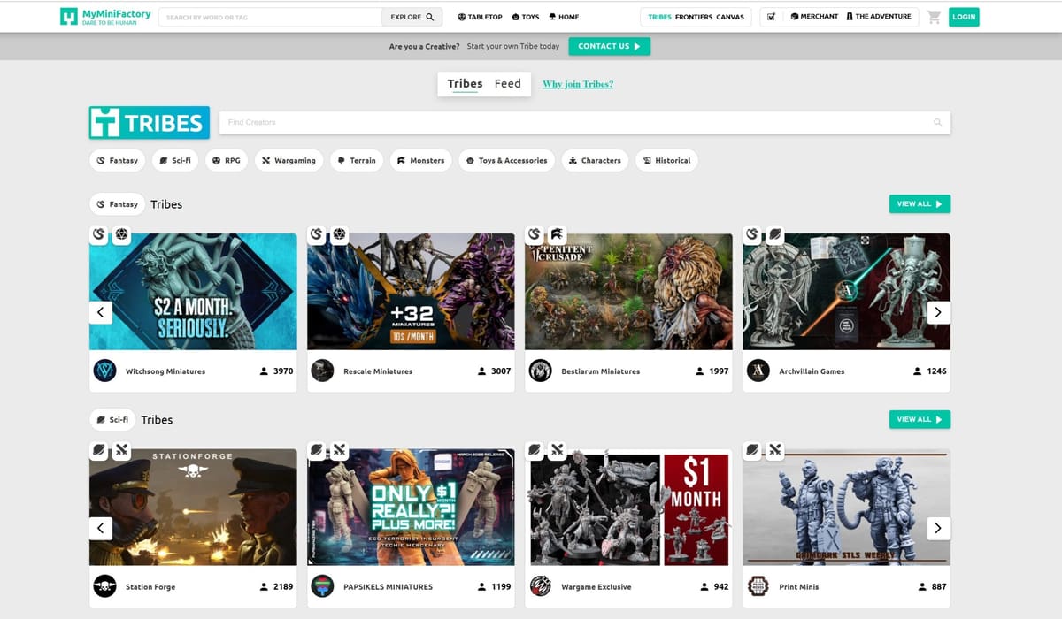Switch to the Tribes tab
This screenshot has width=1062, height=619.
click(465, 84)
